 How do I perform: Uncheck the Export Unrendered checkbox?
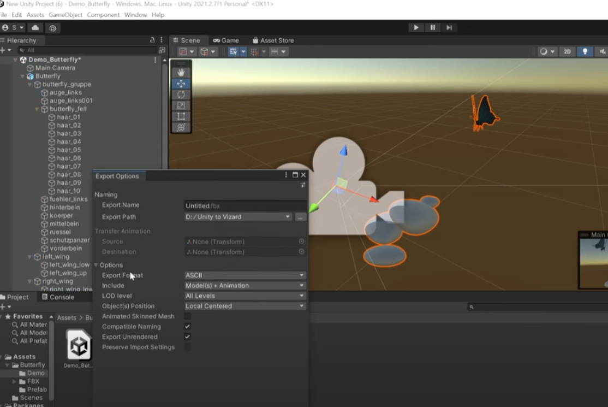tap(188, 337)
